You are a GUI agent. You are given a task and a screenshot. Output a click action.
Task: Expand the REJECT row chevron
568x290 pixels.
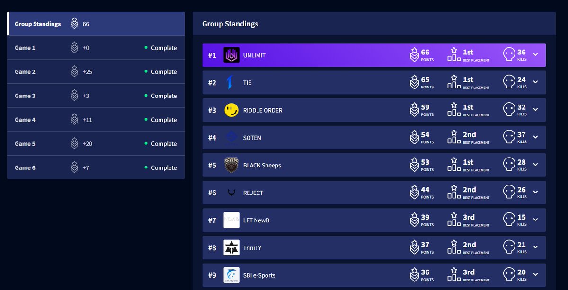[x=535, y=192]
